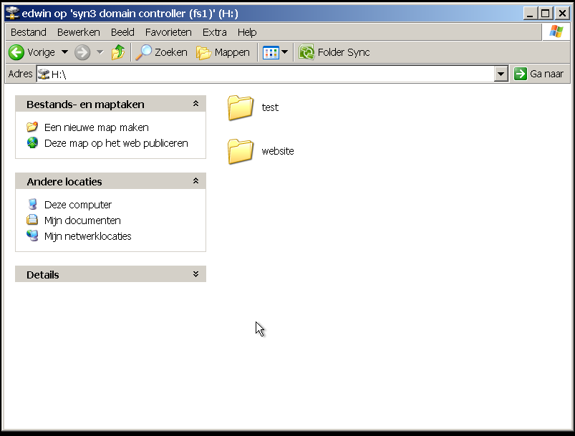Viewport: 575px width, 436px height.
Task: Click the new folder task icon
Action: (x=32, y=127)
